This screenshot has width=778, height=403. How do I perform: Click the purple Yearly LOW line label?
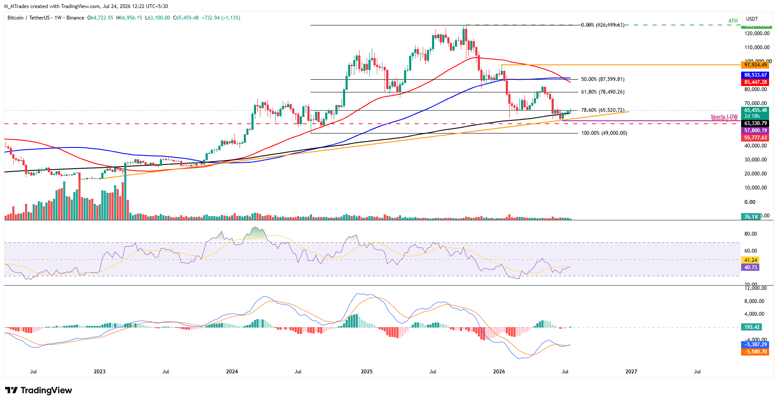pyautogui.click(x=724, y=117)
